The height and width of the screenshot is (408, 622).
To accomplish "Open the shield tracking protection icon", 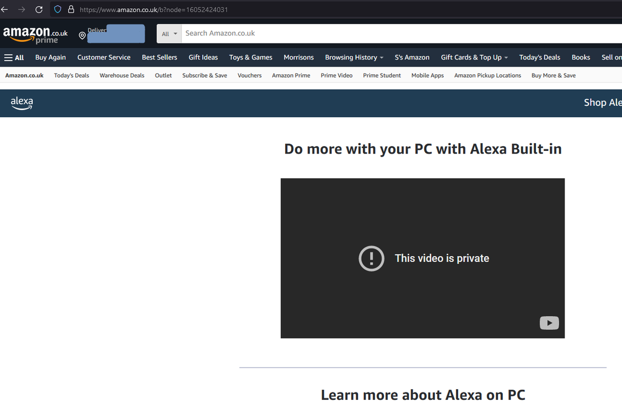I will [58, 9].
